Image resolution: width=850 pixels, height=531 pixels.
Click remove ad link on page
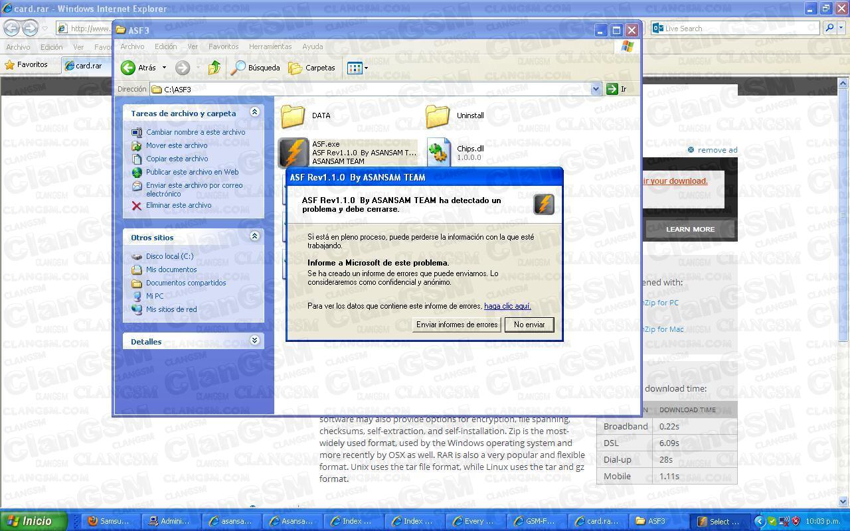click(x=713, y=150)
